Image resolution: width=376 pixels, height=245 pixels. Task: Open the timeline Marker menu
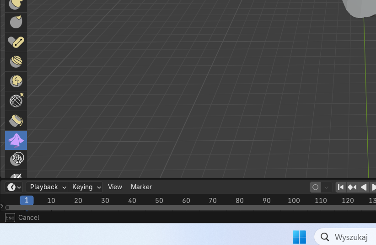(x=141, y=187)
